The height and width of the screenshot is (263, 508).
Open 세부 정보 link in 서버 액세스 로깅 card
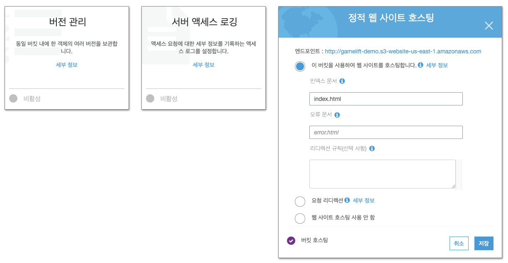tap(204, 65)
